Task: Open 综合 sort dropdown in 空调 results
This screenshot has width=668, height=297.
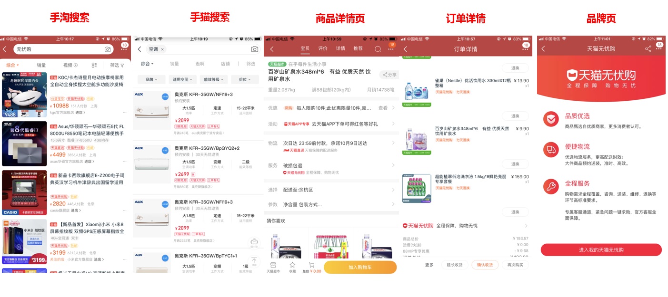Action: pos(148,64)
